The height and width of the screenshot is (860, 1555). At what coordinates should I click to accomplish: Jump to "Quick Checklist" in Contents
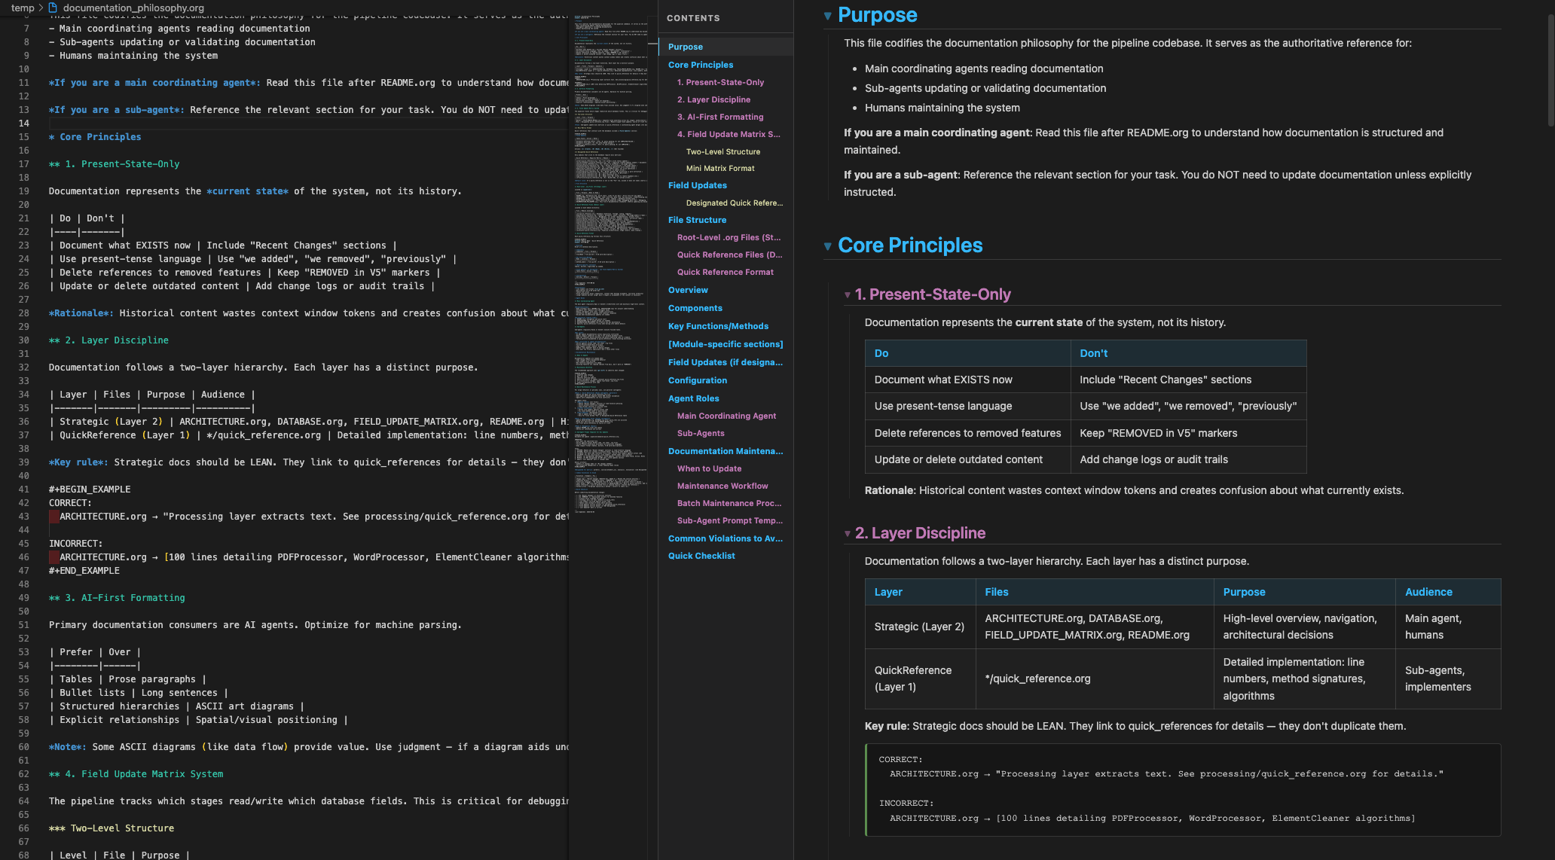[x=701, y=556]
